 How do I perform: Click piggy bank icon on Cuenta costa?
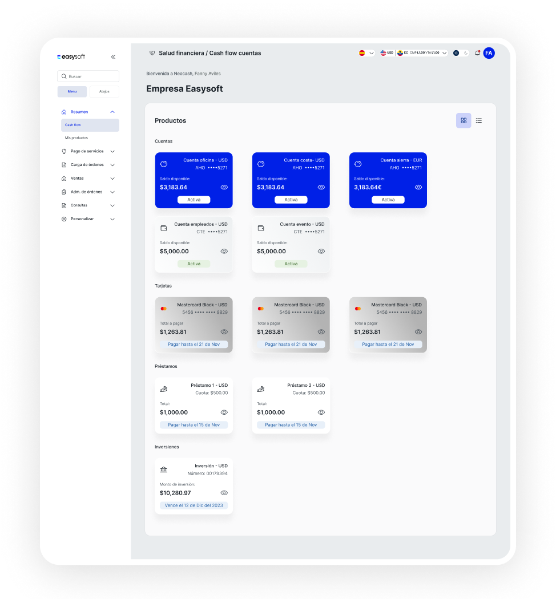(261, 164)
